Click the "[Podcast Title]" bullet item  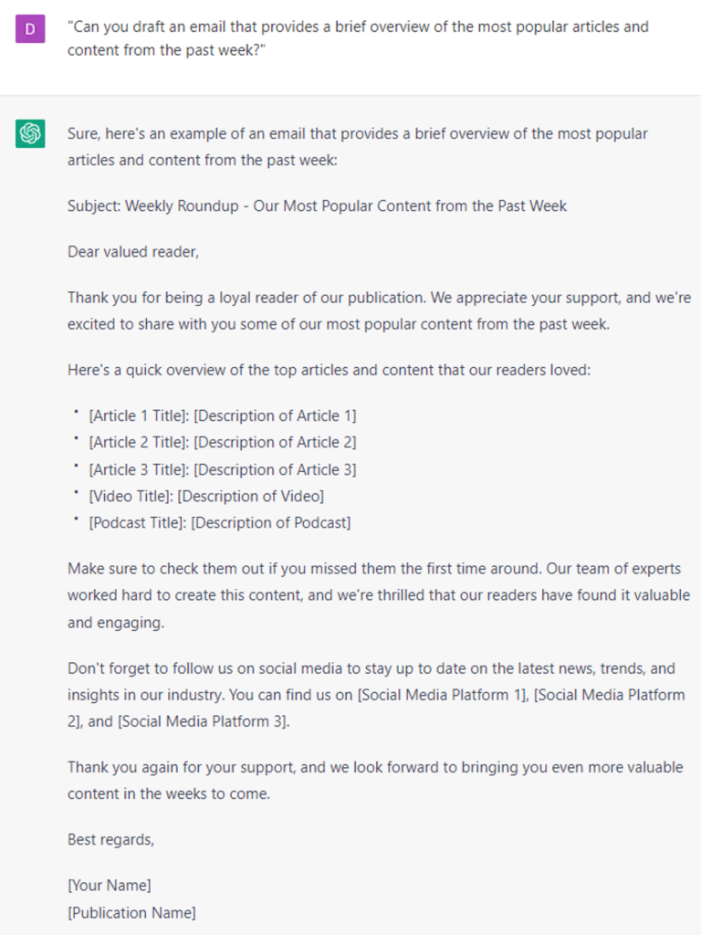pos(219,522)
